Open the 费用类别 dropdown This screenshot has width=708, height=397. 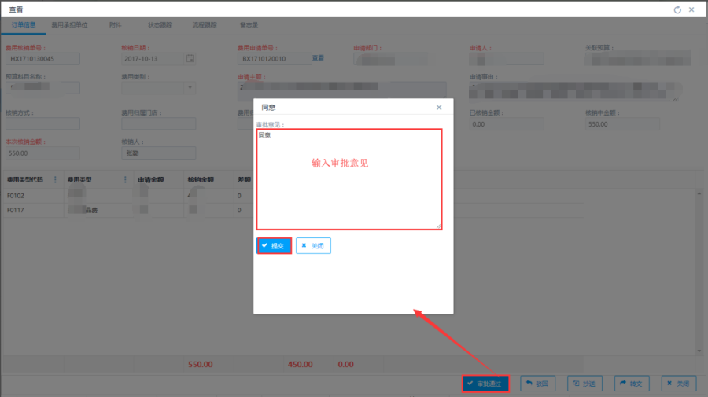click(x=190, y=87)
